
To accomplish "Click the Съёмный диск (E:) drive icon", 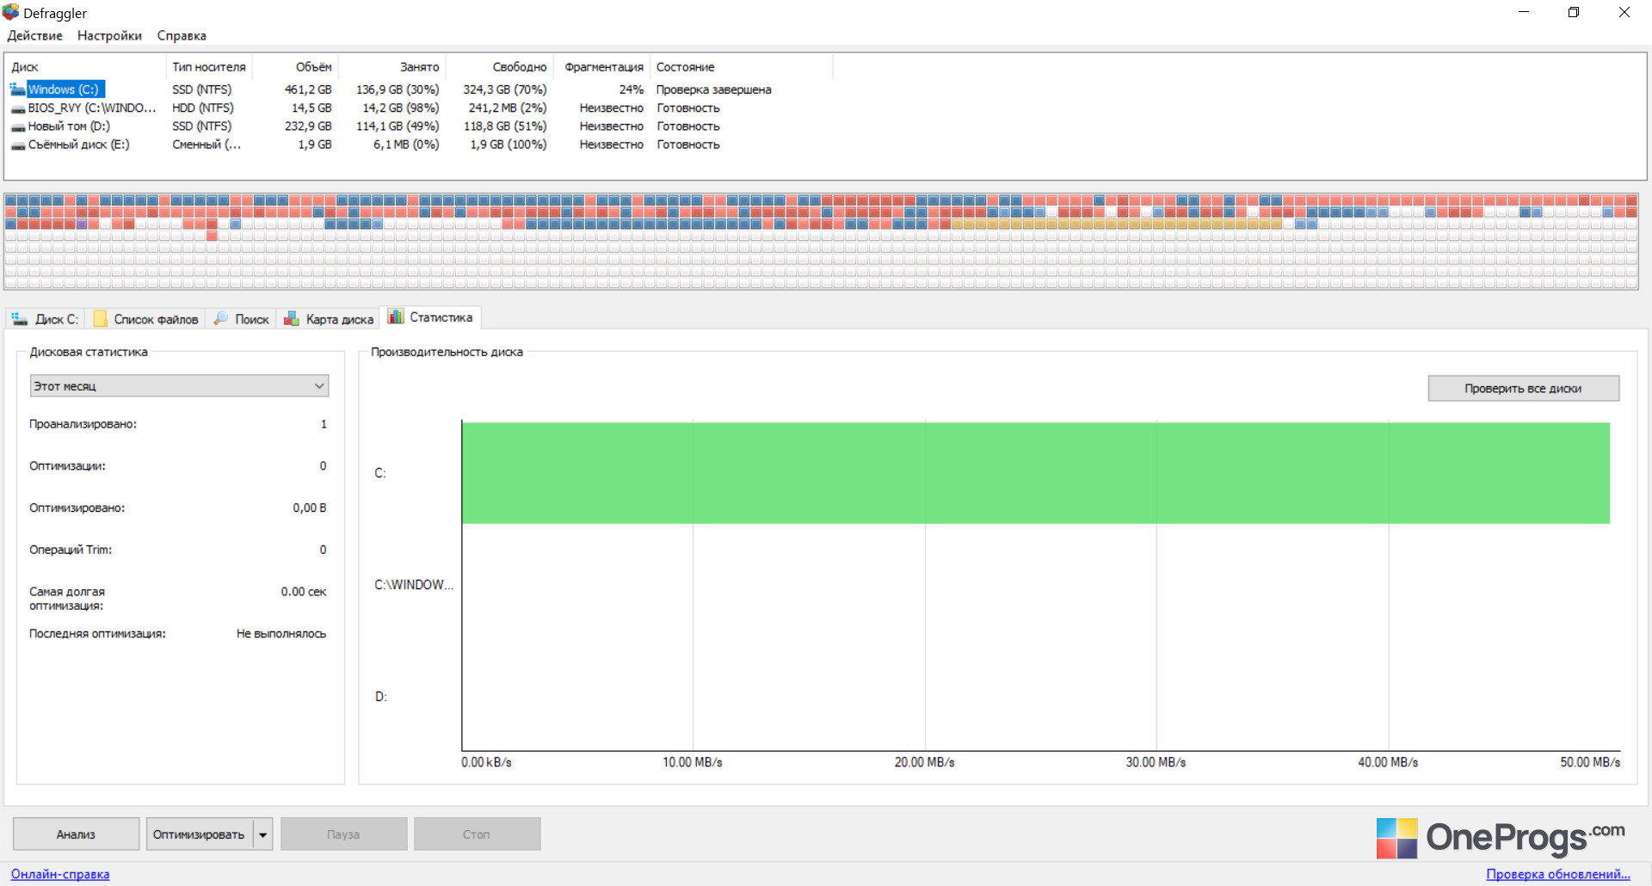I will click(17, 145).
